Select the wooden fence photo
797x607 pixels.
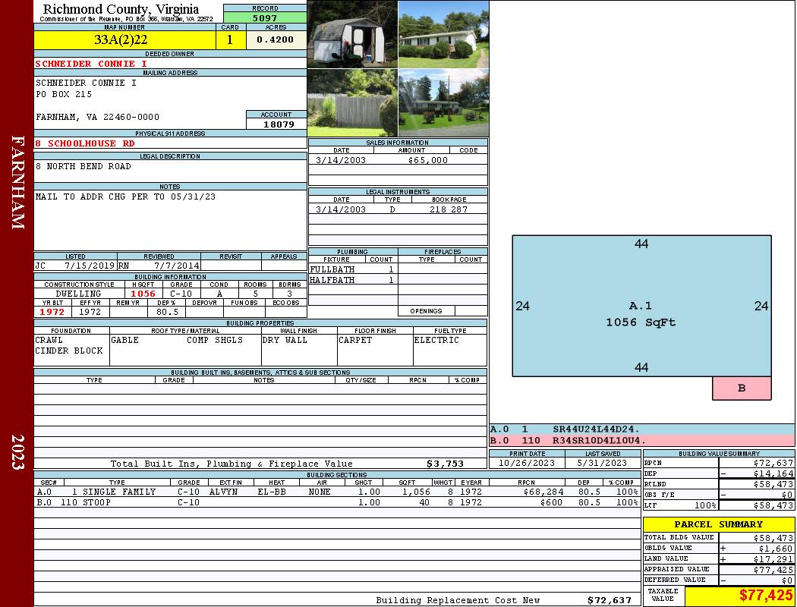coord(352,102)
